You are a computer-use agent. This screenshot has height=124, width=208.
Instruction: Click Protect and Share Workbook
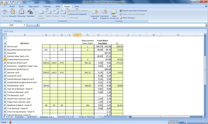pos(133,10)
